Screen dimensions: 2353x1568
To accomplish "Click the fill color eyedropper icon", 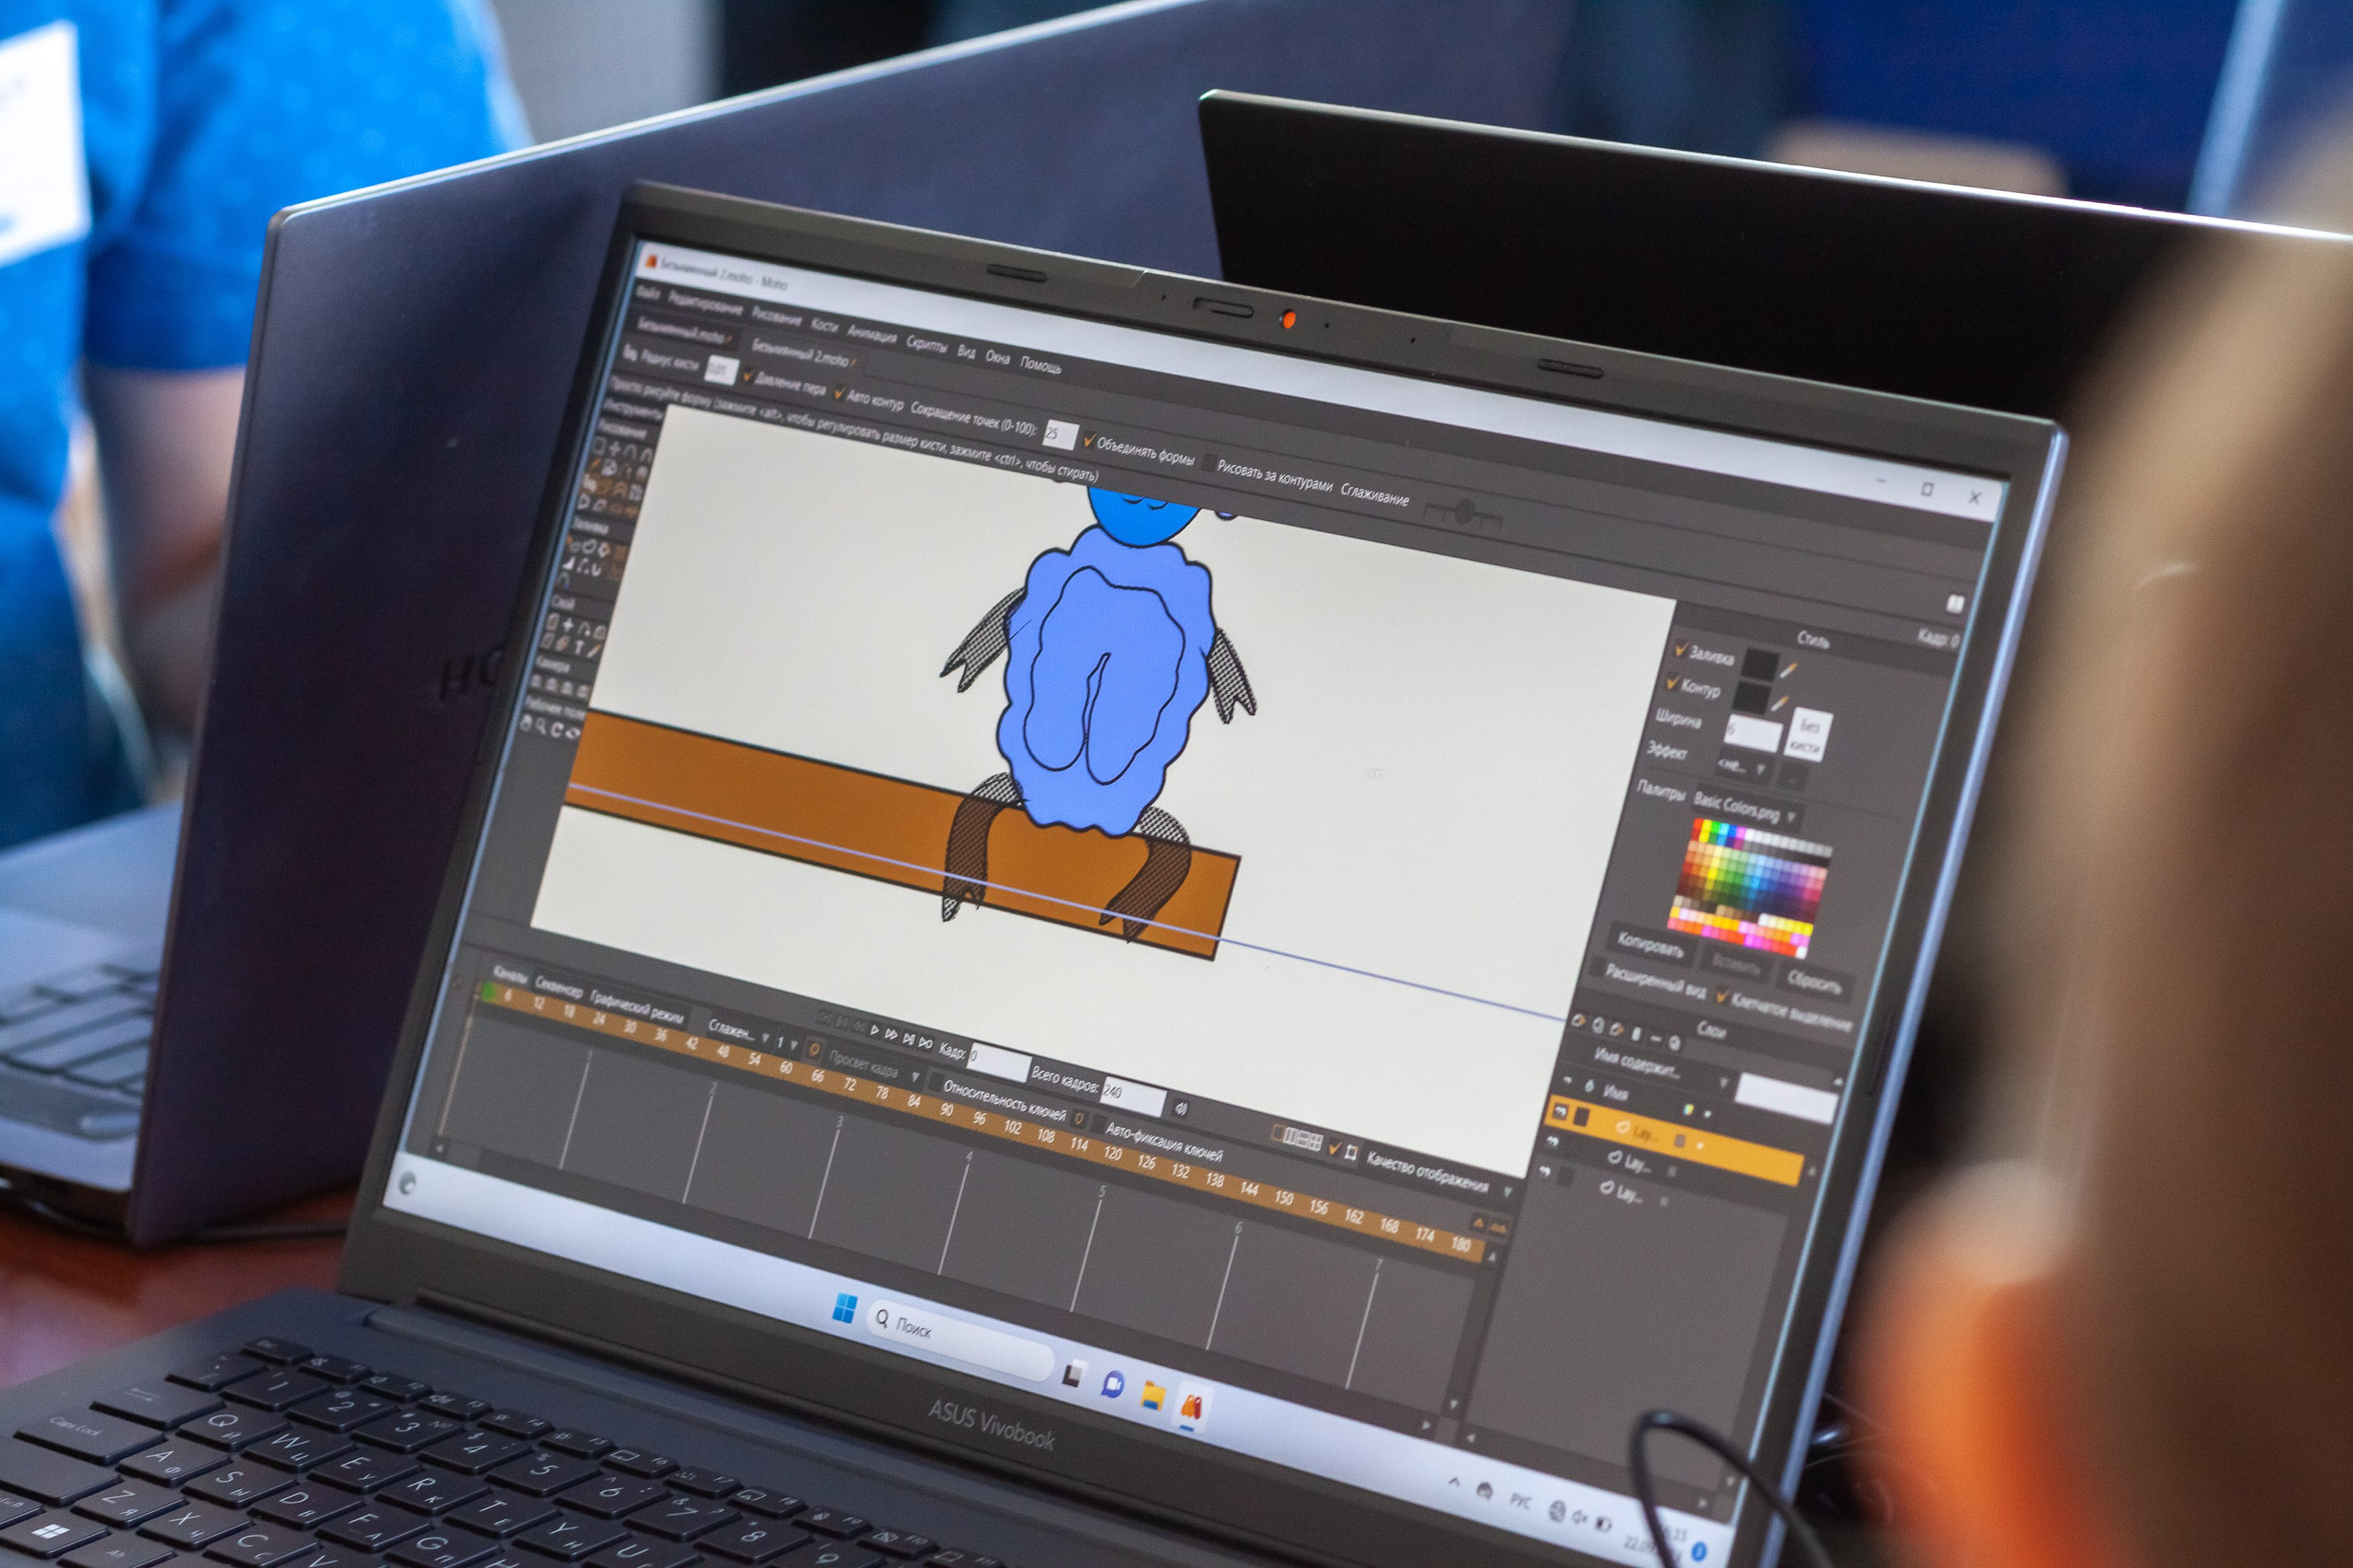I will 1789,670.
